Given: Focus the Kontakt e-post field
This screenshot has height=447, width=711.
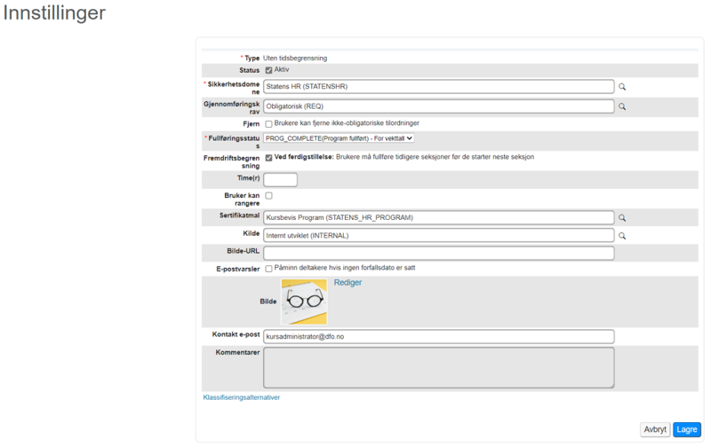Looking at the screenshot, I should [x=439, y=337].
